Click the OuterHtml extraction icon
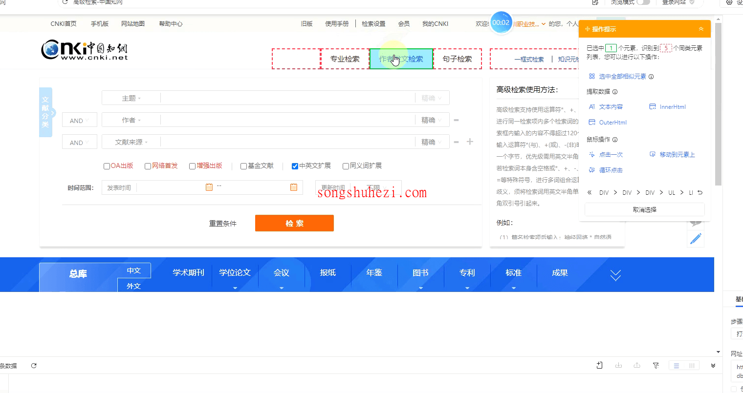The image size is (743, 393). [x=592, y=123]
